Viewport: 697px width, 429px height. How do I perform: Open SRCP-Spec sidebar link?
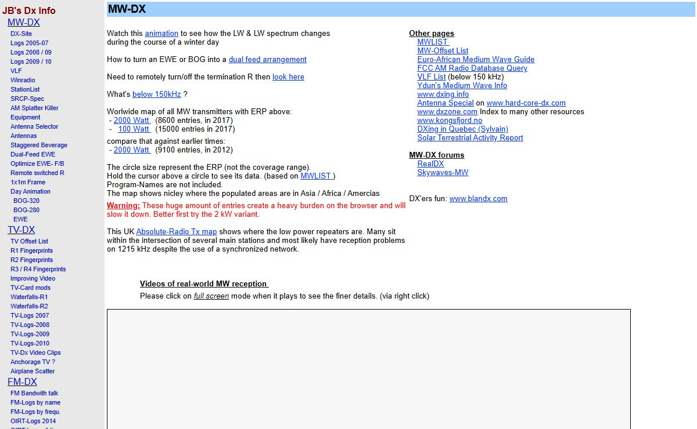[x=27, y=99]
